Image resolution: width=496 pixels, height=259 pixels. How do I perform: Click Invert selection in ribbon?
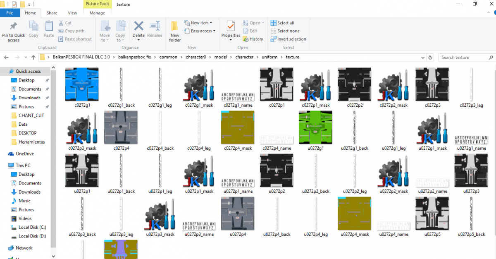coord(288,39)
